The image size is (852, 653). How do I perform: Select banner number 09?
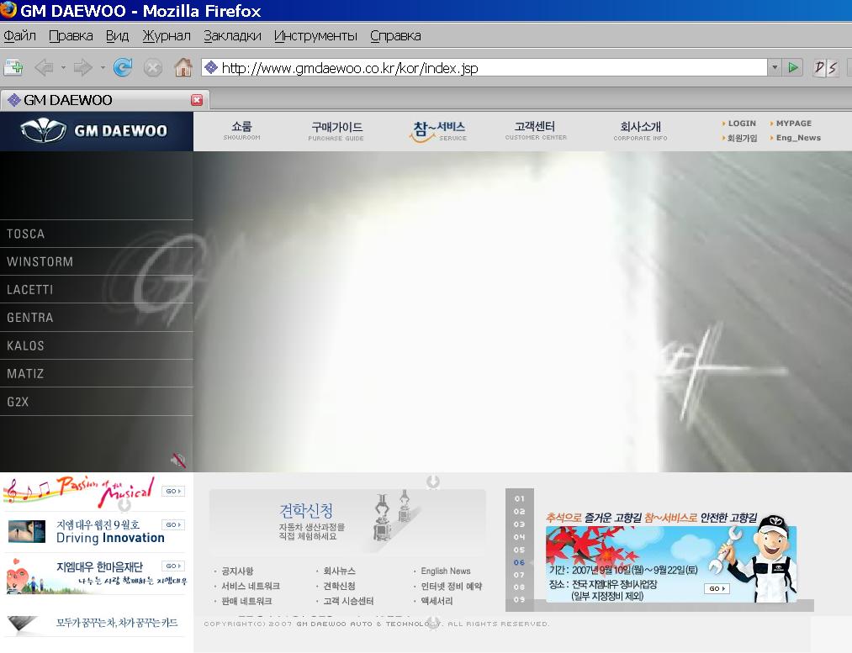520,600
